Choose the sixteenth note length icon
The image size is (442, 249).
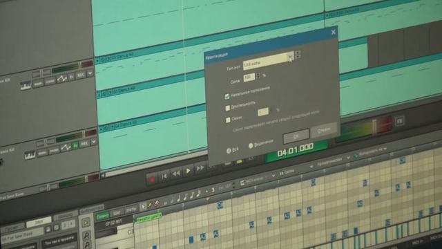(192, 195)
